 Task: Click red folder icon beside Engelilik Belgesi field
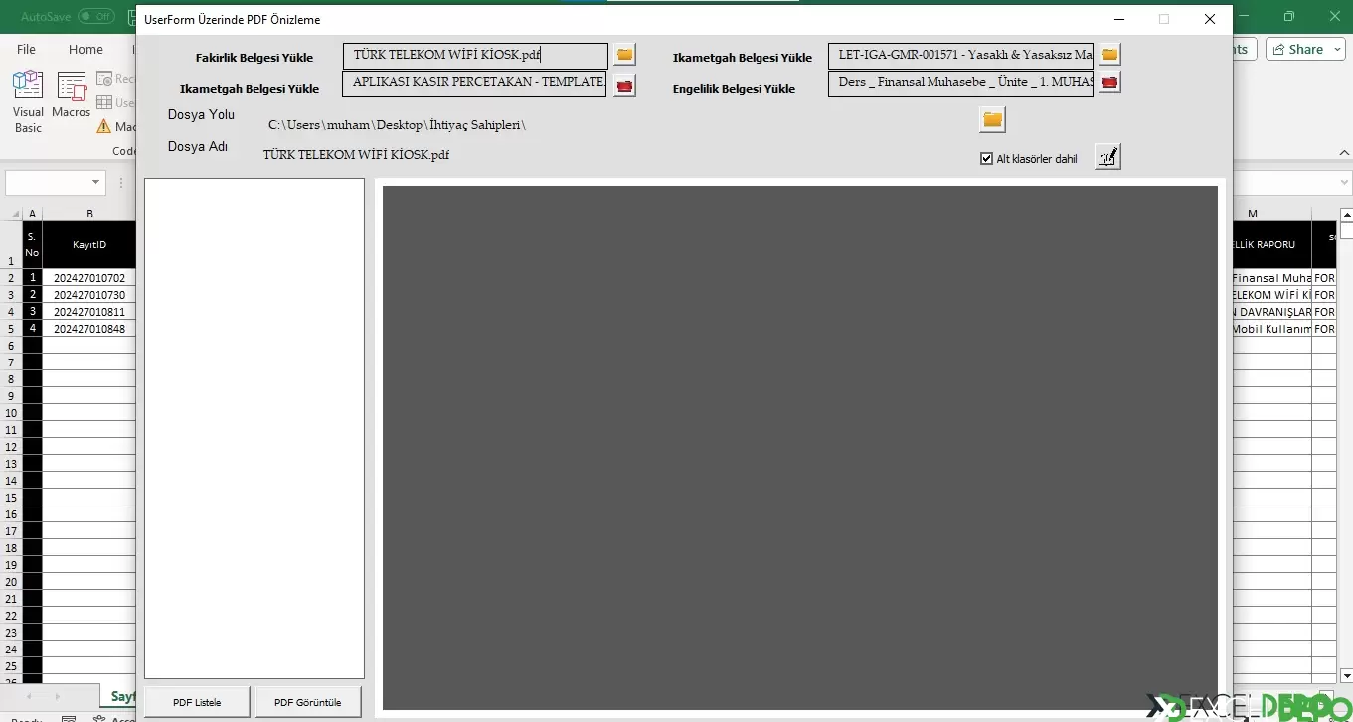tap(1109, 82)
